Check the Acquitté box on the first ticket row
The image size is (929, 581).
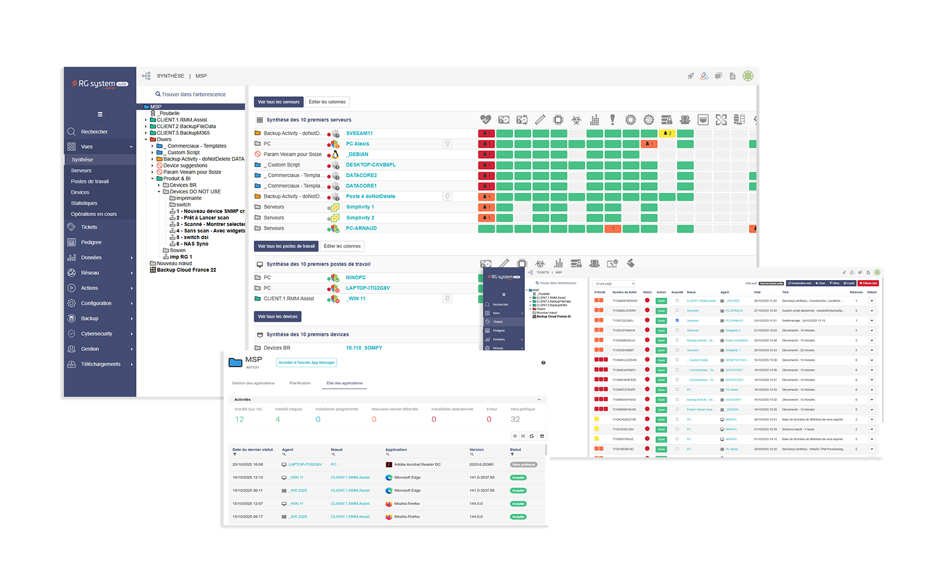(676, 300)
